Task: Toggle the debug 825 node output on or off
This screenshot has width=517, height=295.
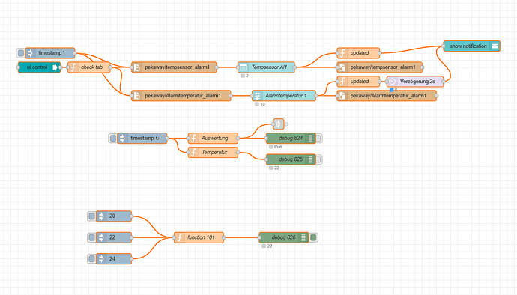Action: coord(319,159)
